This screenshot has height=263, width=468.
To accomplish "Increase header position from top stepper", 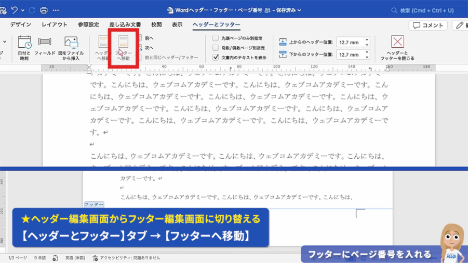I will pyautogui.click(x=367, y=40).
